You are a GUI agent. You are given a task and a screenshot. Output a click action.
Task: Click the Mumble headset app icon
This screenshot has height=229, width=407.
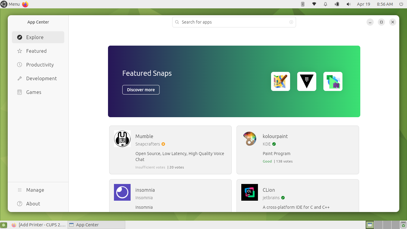click(x=122, y=139)
